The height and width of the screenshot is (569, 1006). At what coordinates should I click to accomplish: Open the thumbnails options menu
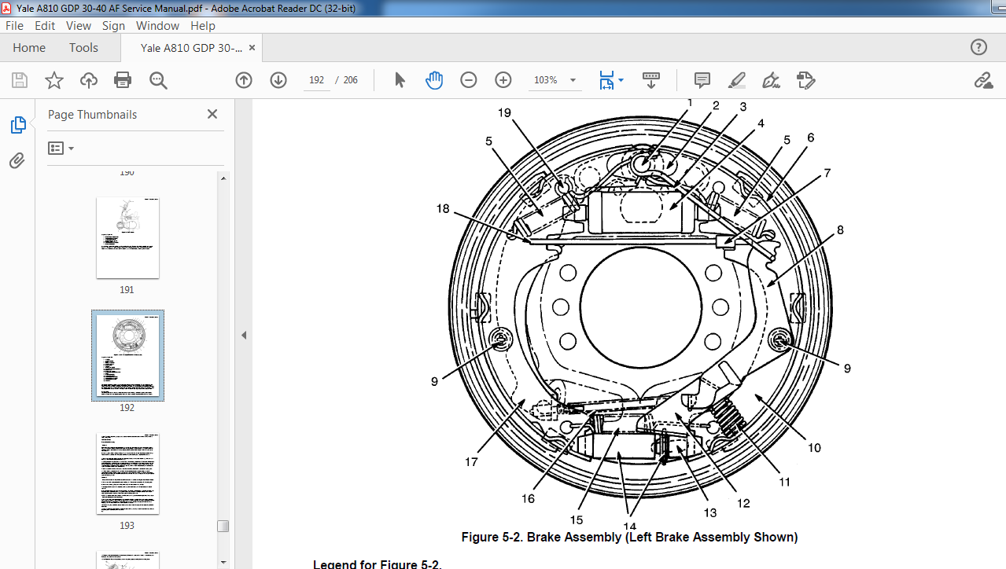pyautogui.click(x=61, y=148)
